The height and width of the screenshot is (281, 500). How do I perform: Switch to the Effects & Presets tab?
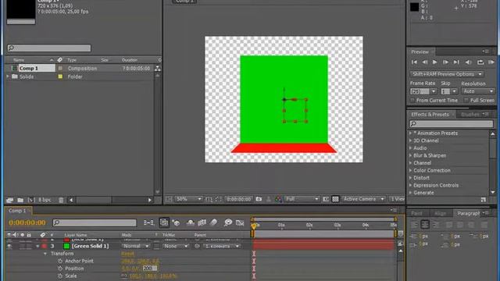pos(430,115)
